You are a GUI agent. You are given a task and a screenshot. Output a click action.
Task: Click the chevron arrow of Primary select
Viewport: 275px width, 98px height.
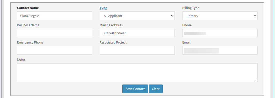pyautogui.click(x=255, y=16)
